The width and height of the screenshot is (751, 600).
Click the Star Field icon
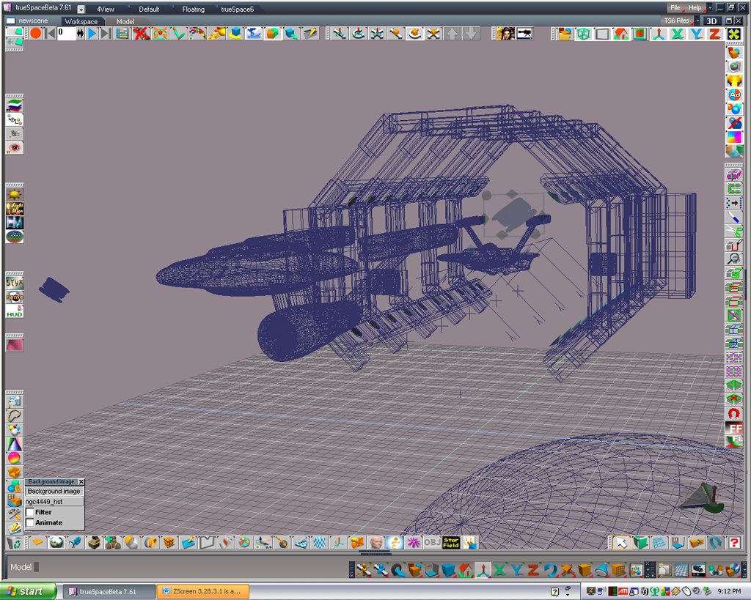[x=451, y=543]
